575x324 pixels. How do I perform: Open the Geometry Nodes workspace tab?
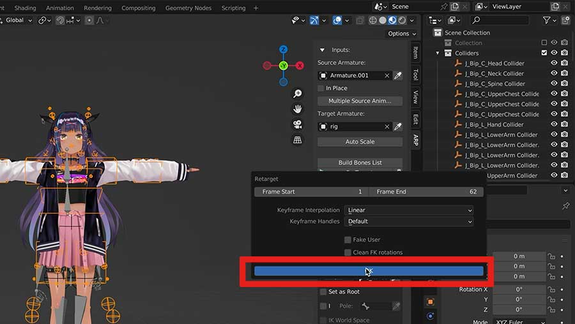click(188, 8)
